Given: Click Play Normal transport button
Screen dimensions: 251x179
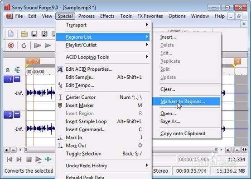Looking at the screenshot, I should coord(39,159).
